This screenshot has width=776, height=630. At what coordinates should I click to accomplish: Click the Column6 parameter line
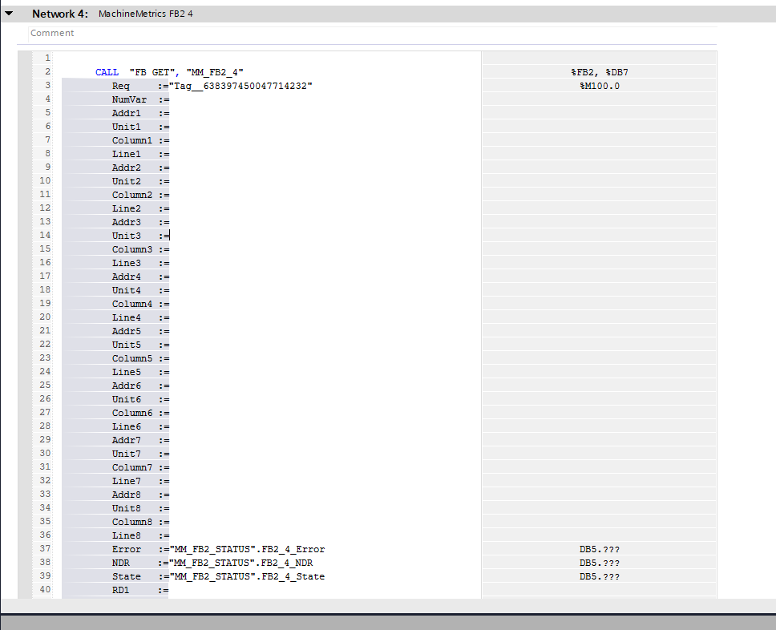(x=132, y=413)
